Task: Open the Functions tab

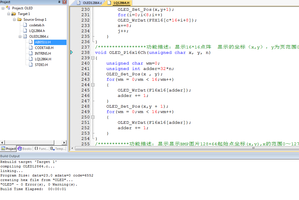Action: tap(41, 149)
